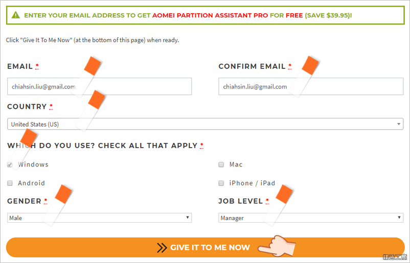Click the Mac option label
This screenshot has width=410, height=263.
point(236,164)
